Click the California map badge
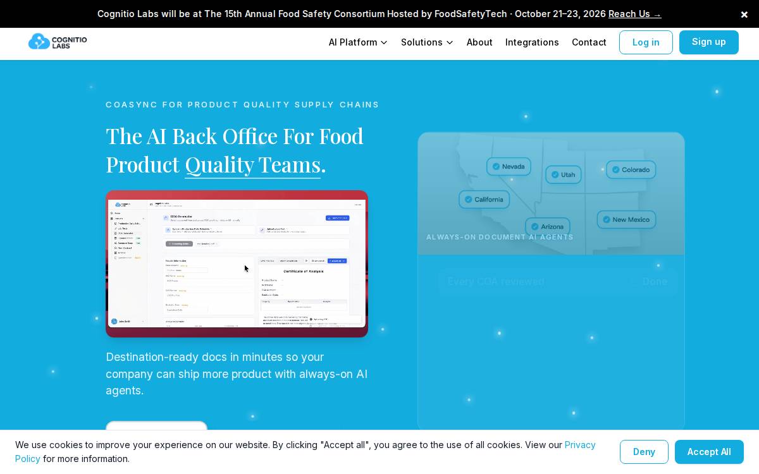This screenshot has height=474, width=759. tap(484, 200)
